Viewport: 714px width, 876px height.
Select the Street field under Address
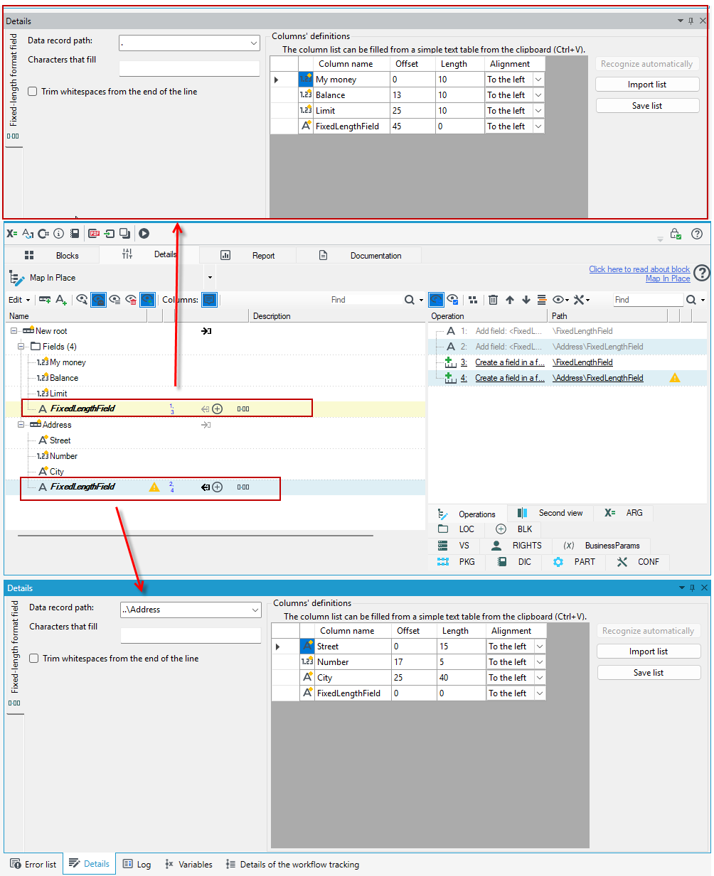click(x=60, y=440)
